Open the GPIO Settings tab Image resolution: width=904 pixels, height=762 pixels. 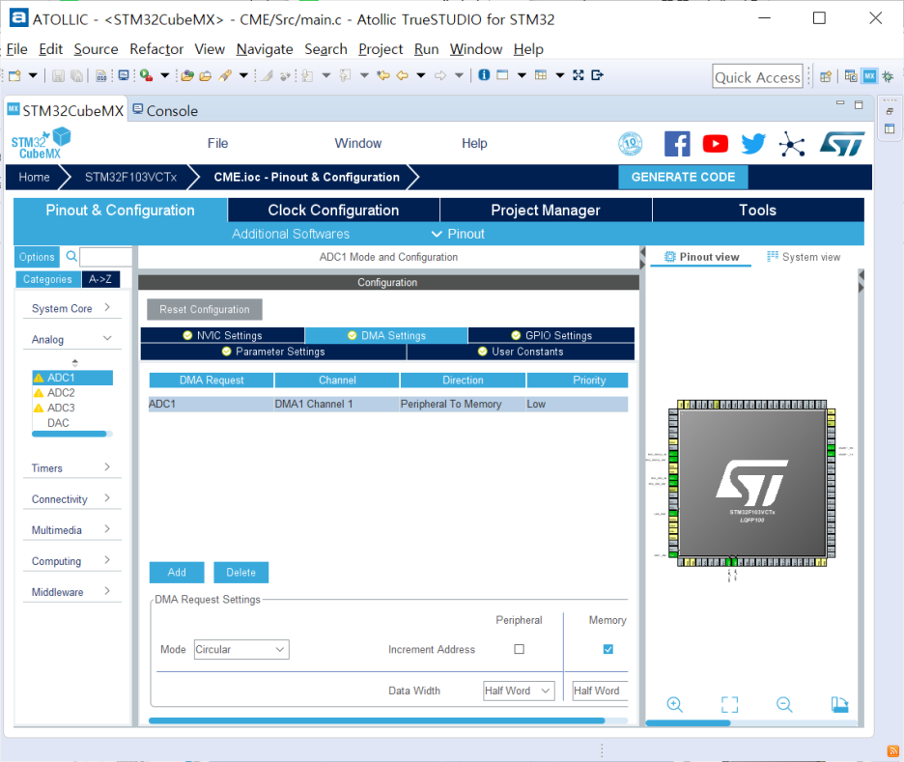point(551,335)
